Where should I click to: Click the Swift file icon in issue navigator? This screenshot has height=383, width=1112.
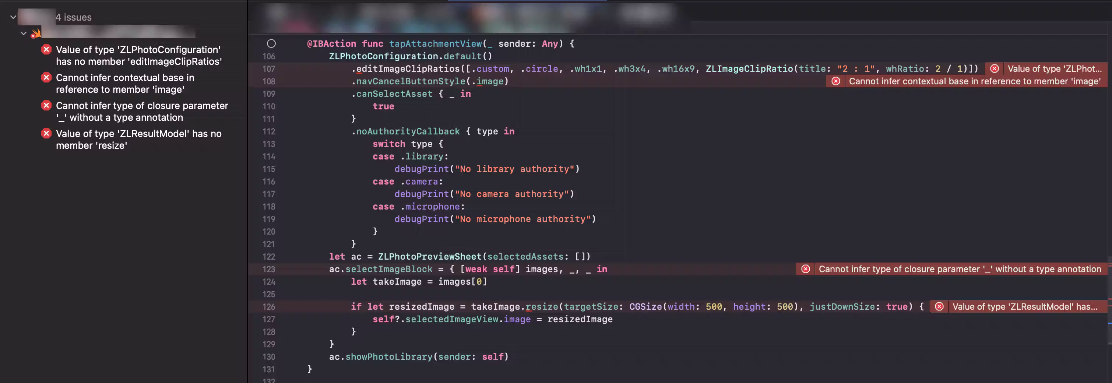36,33
